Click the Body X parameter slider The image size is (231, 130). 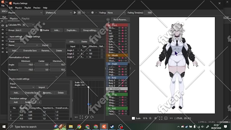(123, 80)
